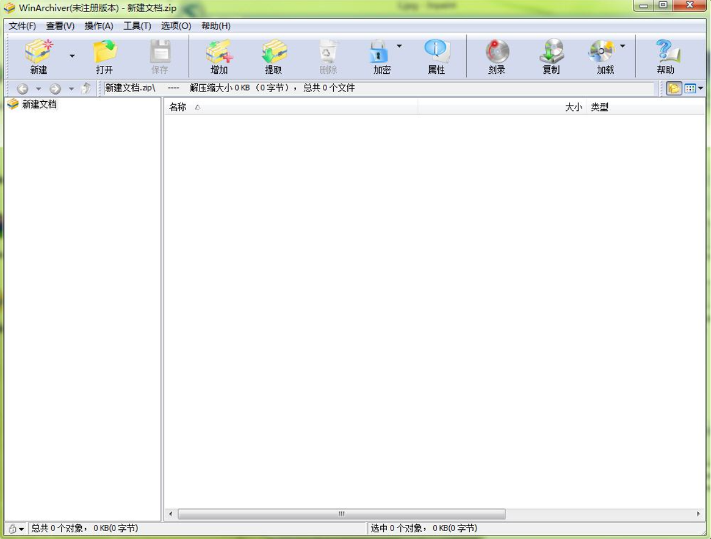
Task: Click the up one level arrow
Action: (x=86, y=88)
